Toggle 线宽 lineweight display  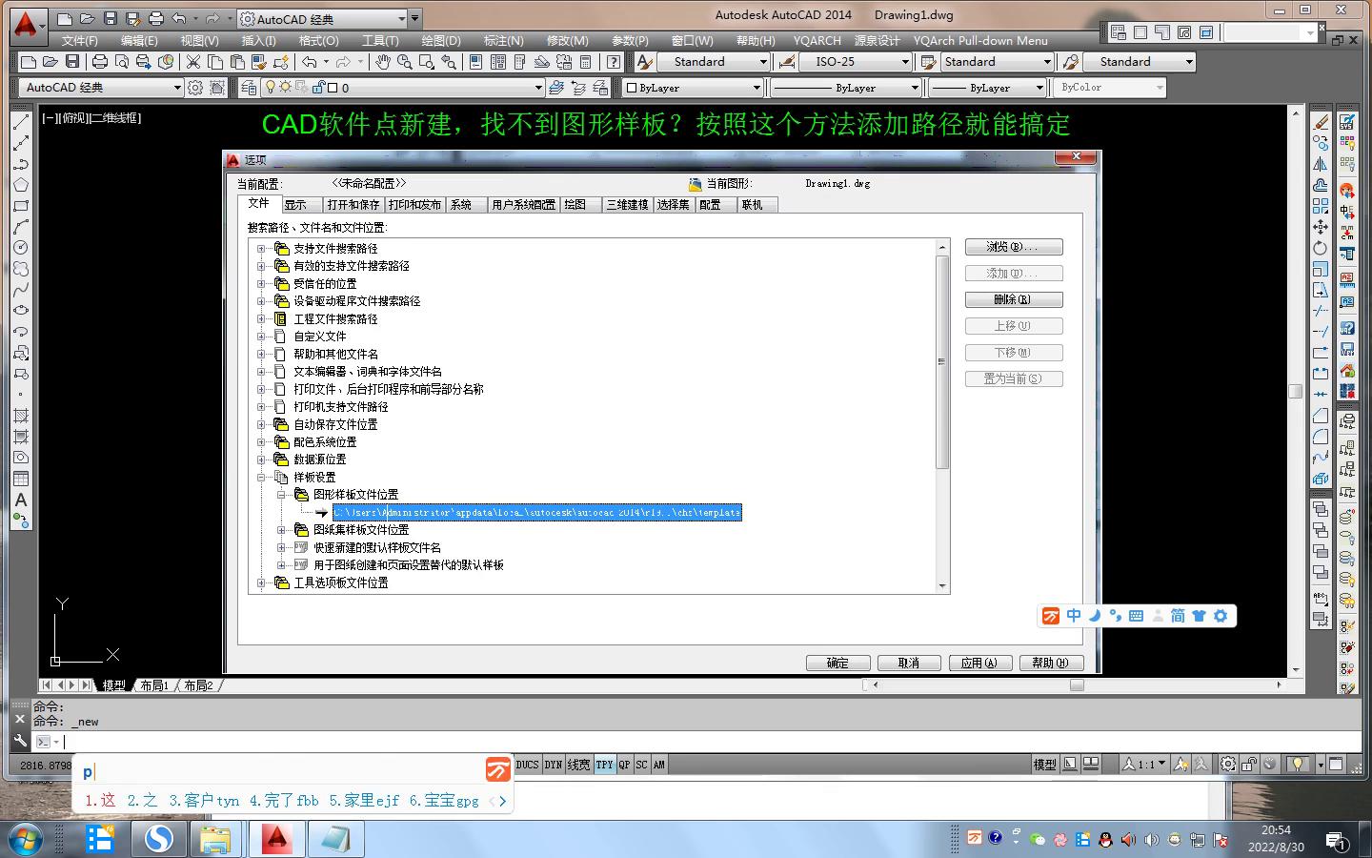point(578,765)
